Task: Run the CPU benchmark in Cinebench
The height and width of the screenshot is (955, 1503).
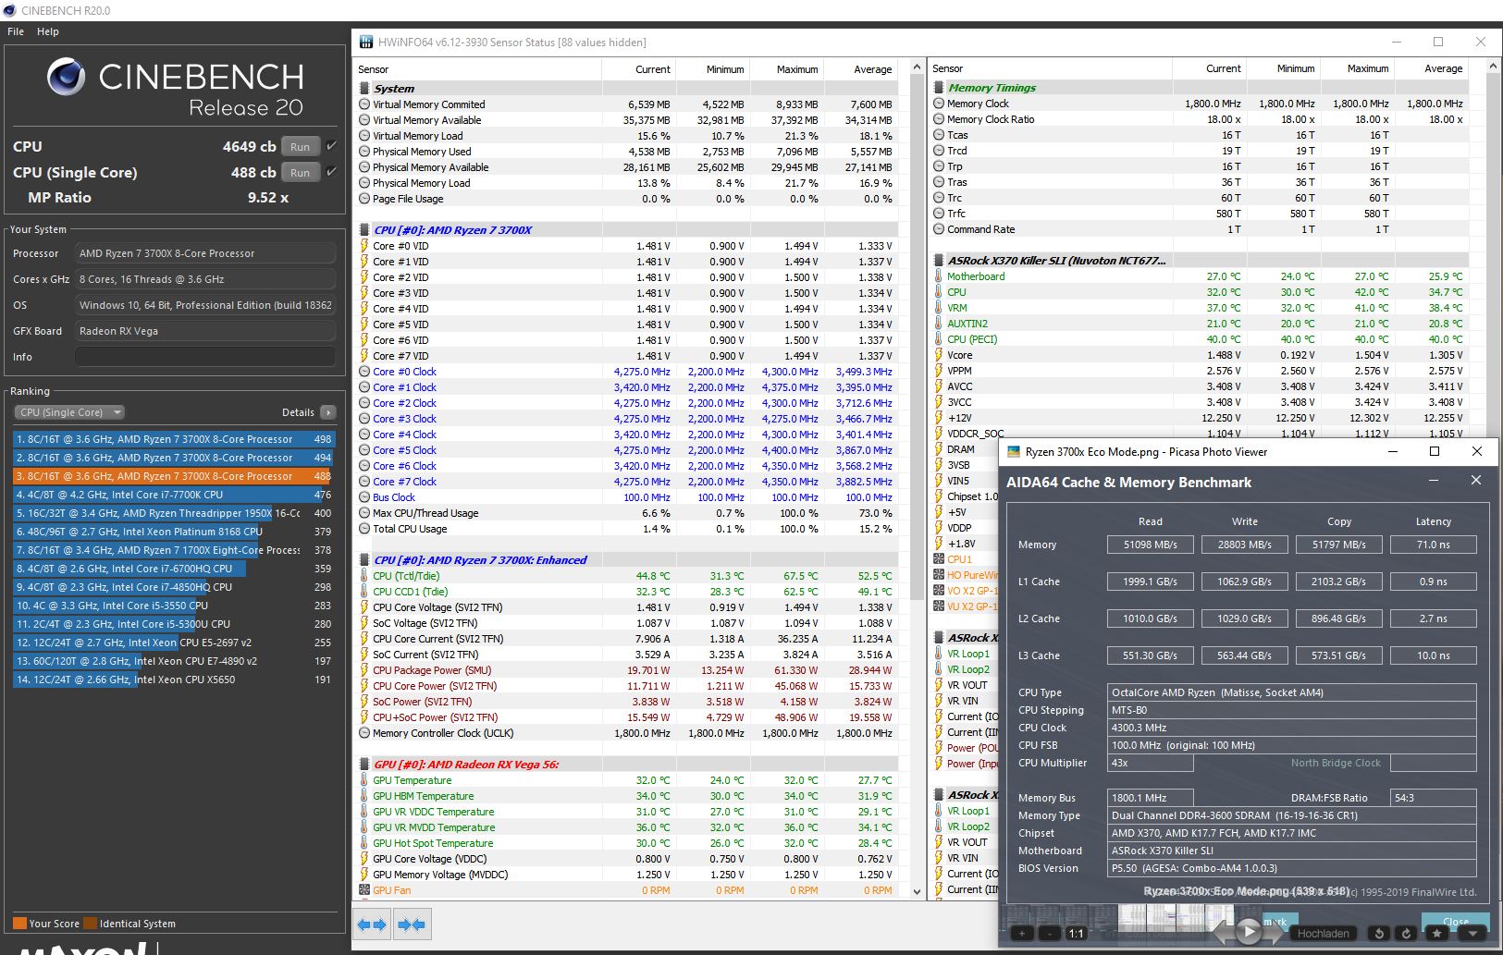Action: [x=300, y=146]
